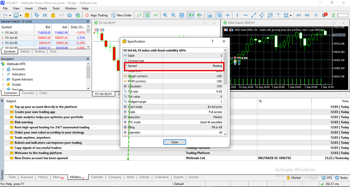Expand the Indicators node in Navigator

click(x=3, y=74)
